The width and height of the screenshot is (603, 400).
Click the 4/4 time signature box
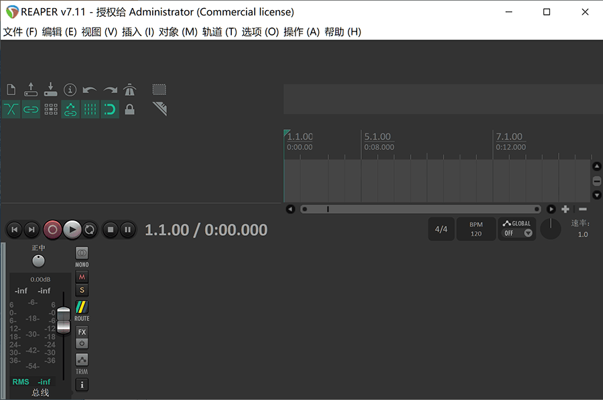click(x=441, y=229)
